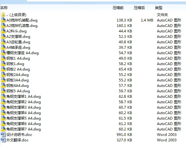Click the A2料斗.dwg file icon
This screenshot has height=145, width=186.
[3, 31]
